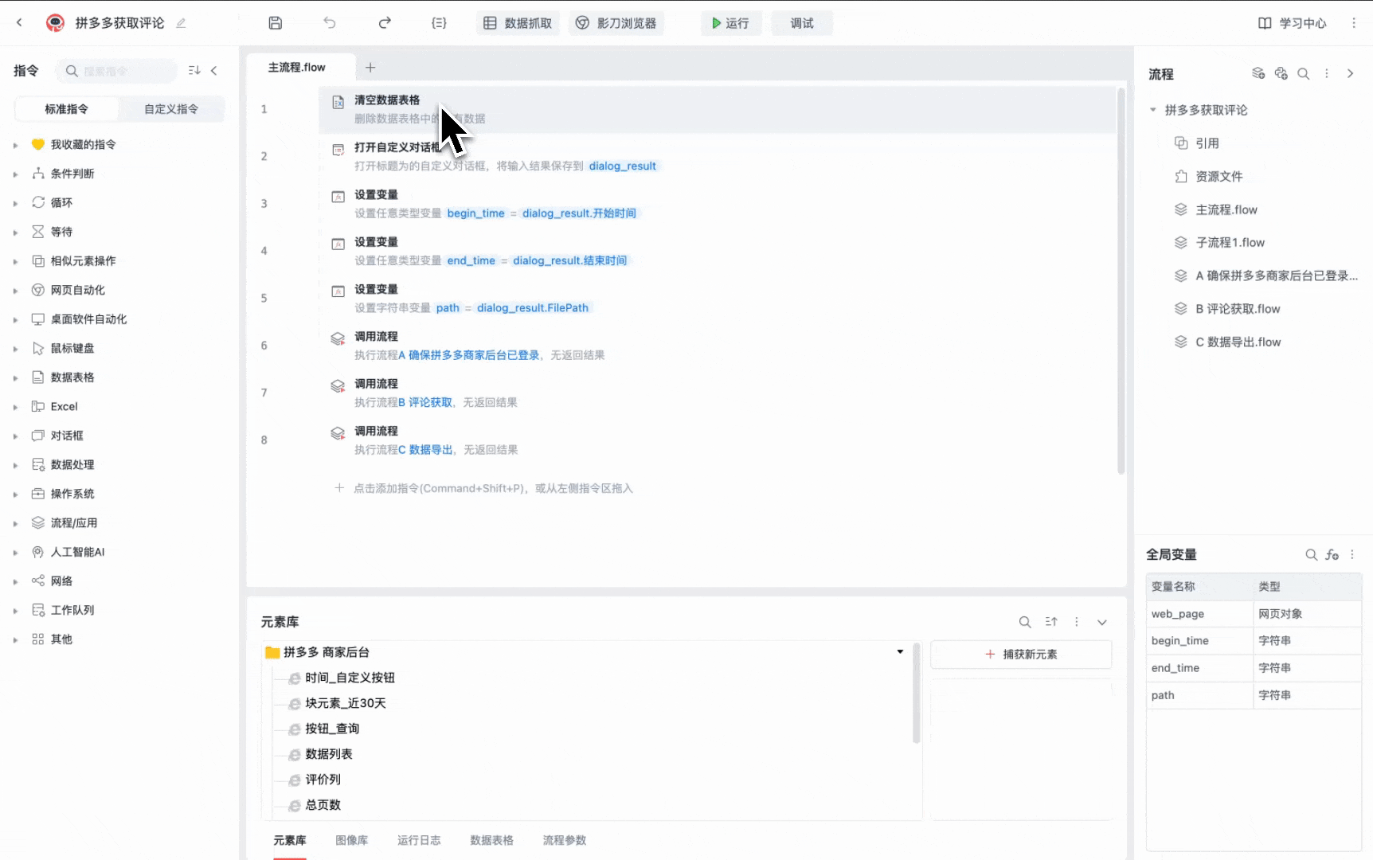
Task: Expand Excel category
Action: [15, 407]
